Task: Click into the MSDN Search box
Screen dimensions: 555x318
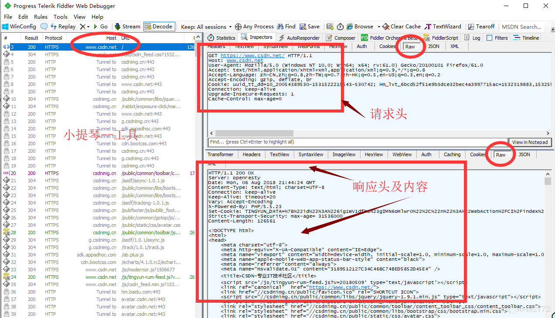Action: click(521, 27)
